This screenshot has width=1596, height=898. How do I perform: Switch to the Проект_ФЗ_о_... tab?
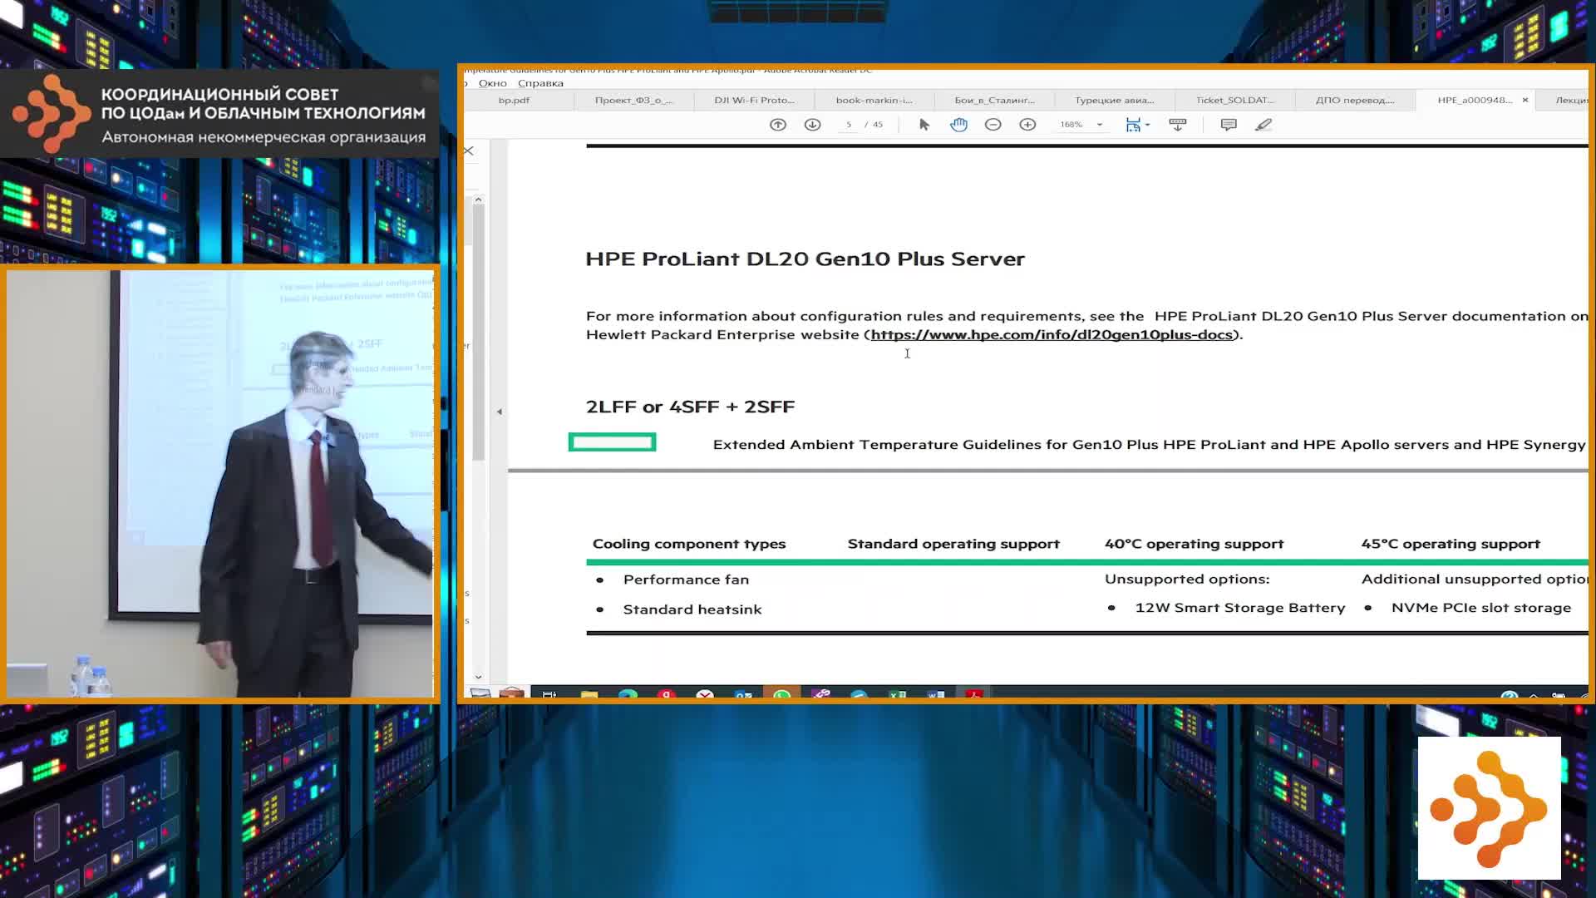633,100
